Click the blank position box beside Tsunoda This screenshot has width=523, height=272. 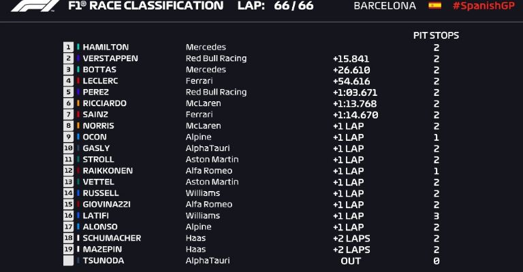point(68,260)
